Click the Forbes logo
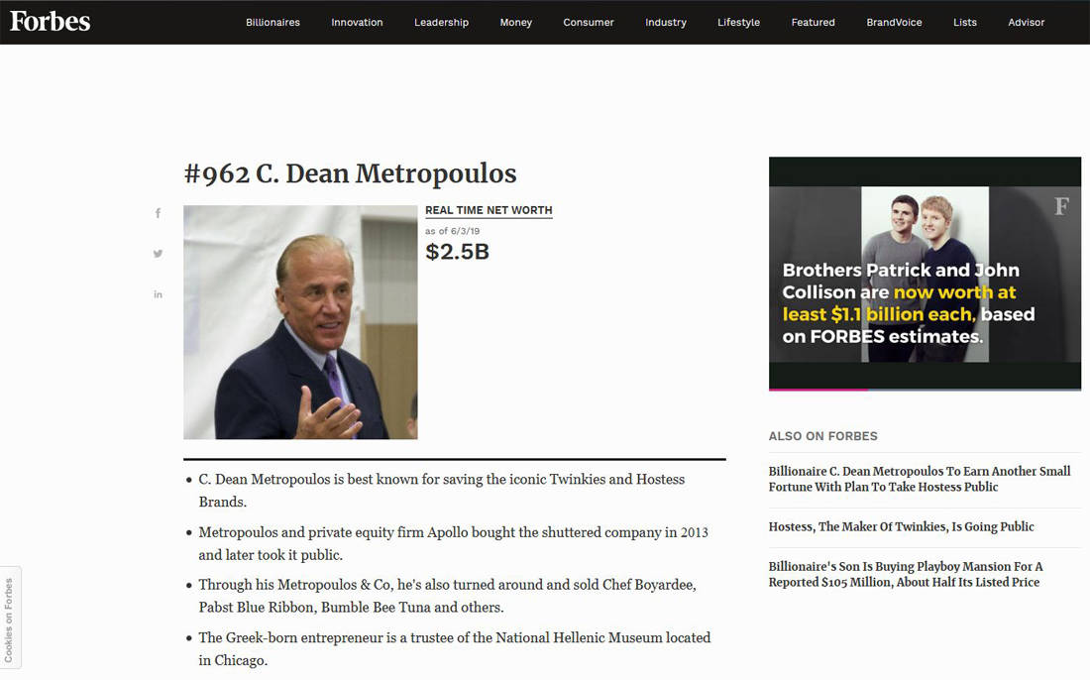The image size is (1090, 680). (51, 22)
